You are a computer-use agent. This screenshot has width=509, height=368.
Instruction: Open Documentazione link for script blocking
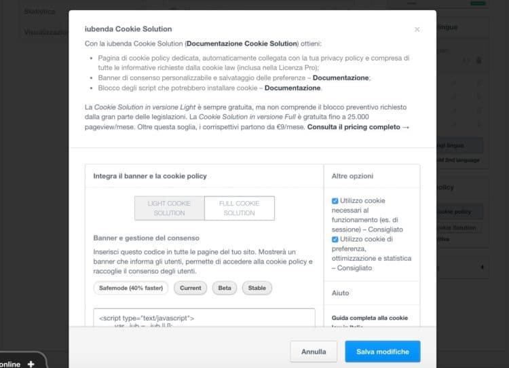tap(293, 88)
